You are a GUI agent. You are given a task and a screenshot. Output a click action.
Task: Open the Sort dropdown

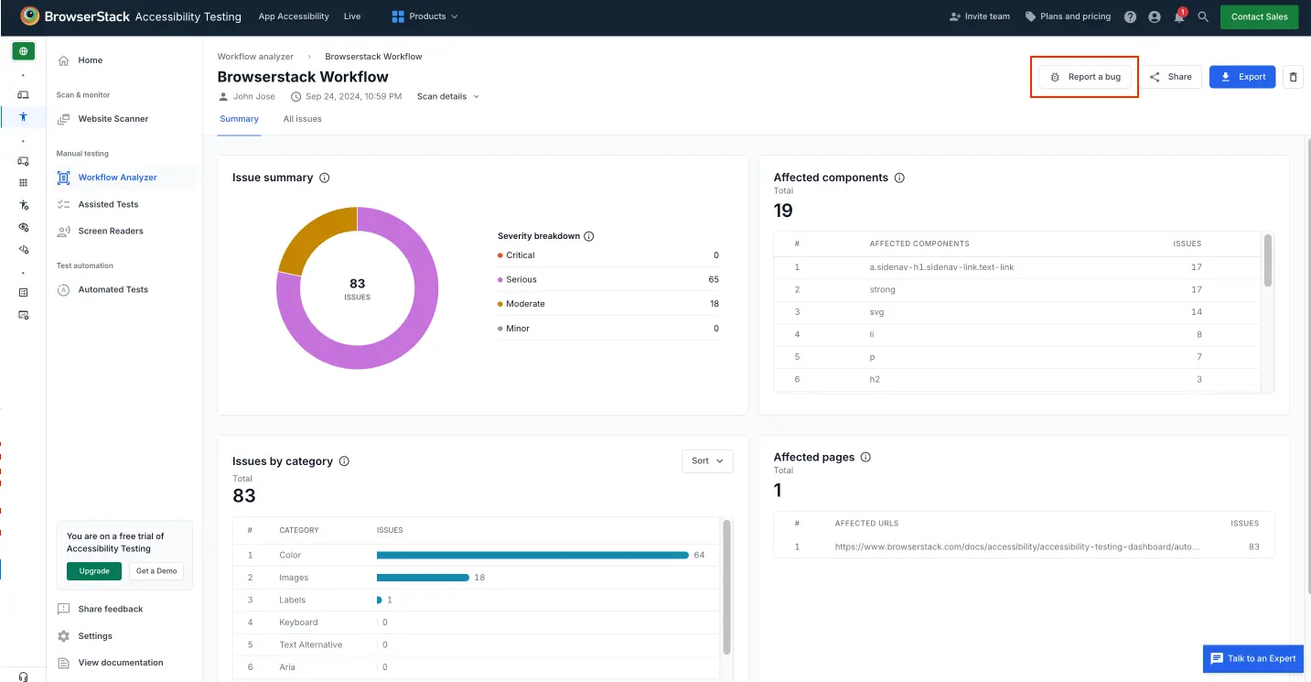coord(707,461)
